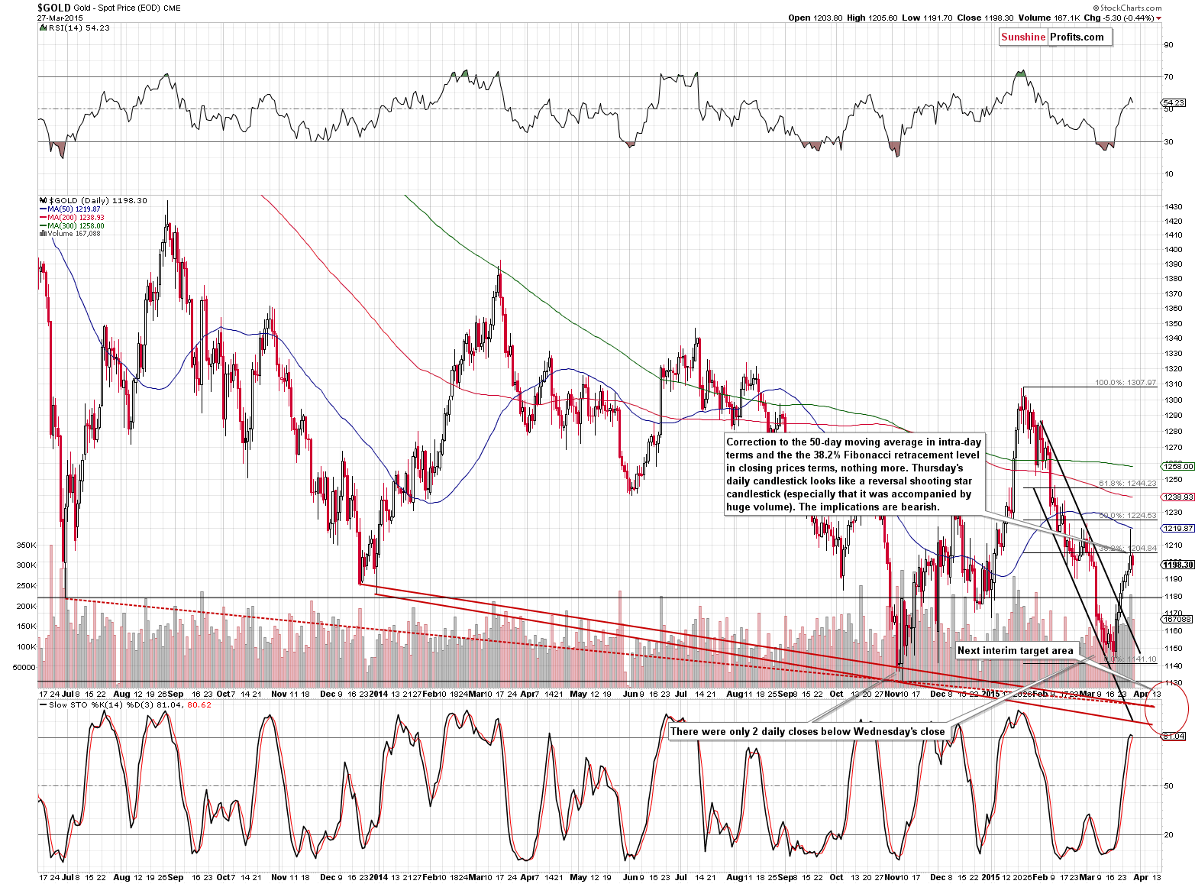Click the '50.0%: 1224.53' Fibonacci label

click(x=1128, y=515)
